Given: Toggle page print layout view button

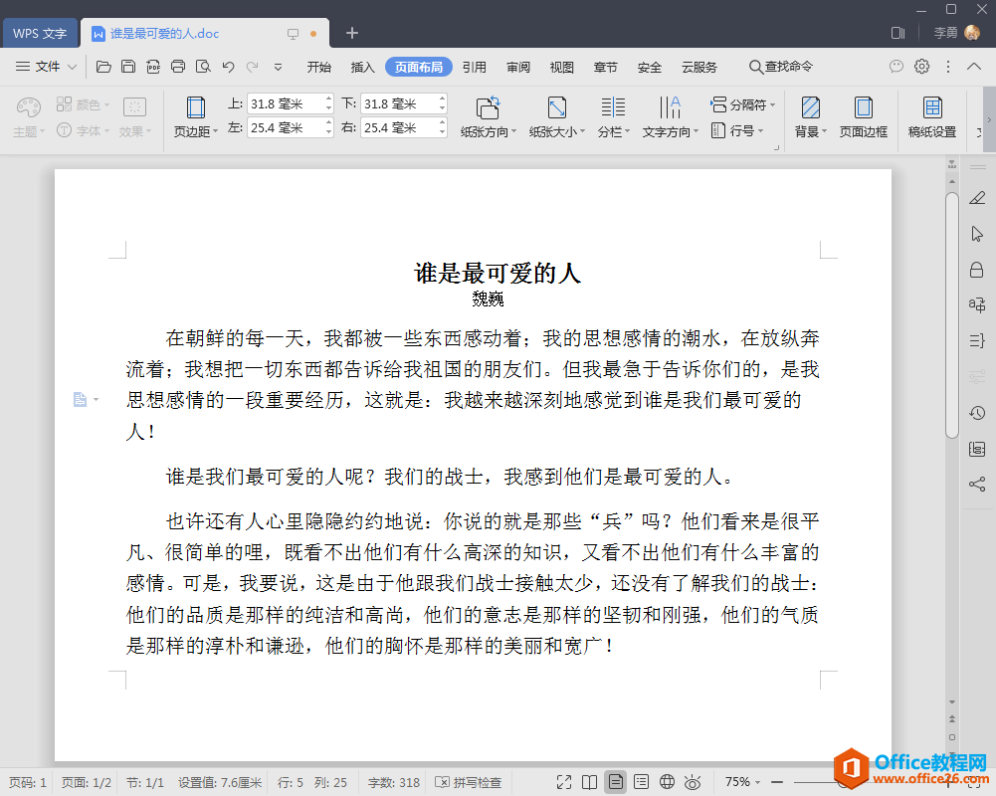Looking at the screenshot, I should point(615,782).
